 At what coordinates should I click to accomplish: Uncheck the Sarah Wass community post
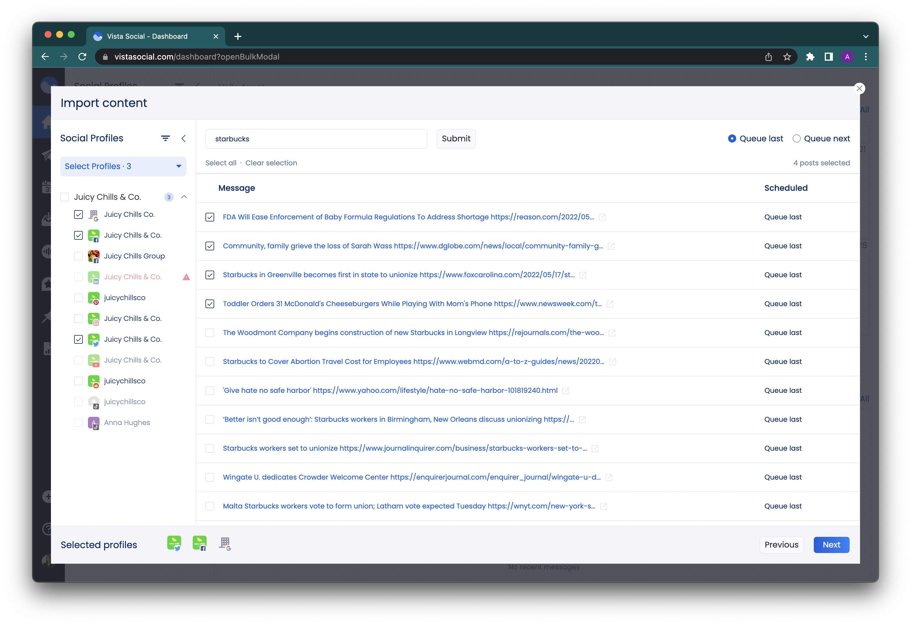(210, 246)
